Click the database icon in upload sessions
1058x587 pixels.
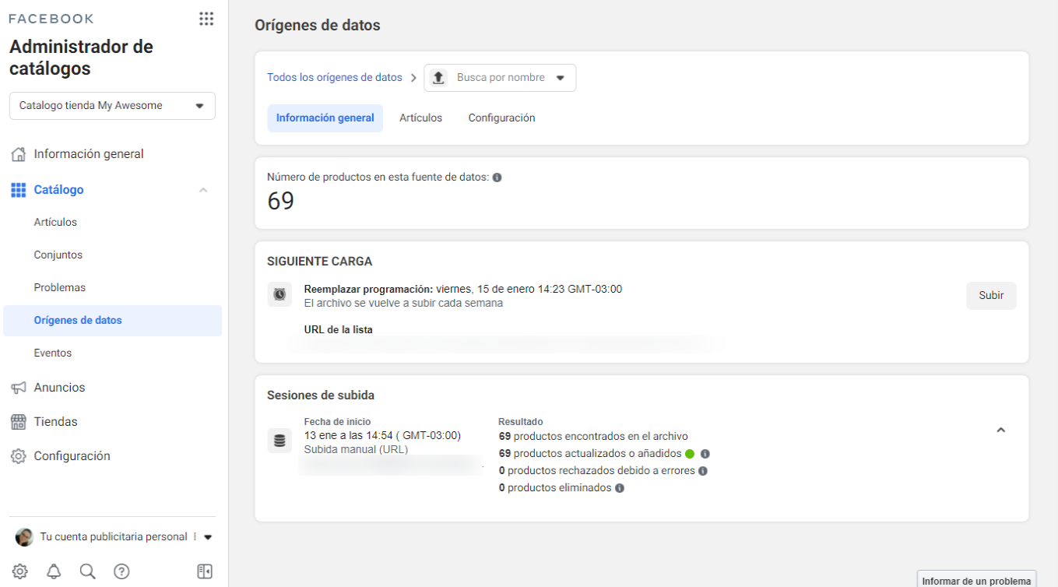[279, 441]
